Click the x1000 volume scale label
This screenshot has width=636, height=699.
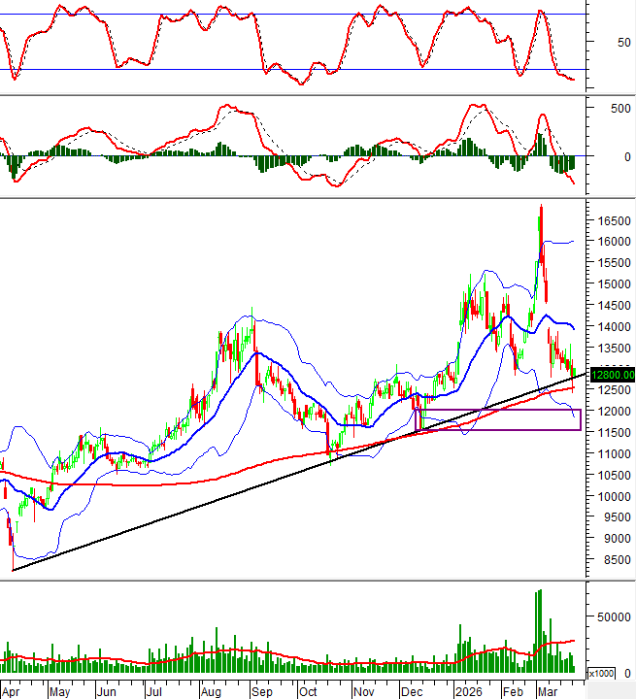(602, 673)
